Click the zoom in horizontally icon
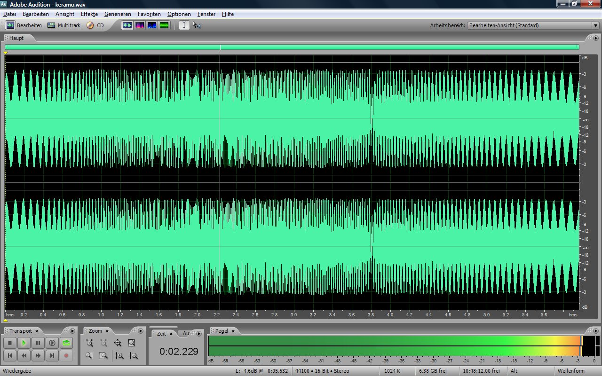Viewport: 602px width, 376px height. click(x=89, y=343)
